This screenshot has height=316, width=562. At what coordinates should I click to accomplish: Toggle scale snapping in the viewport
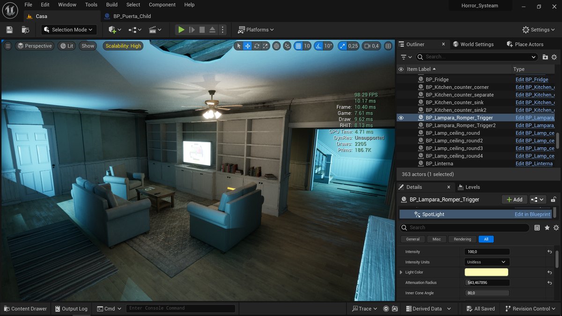point(342,46)
